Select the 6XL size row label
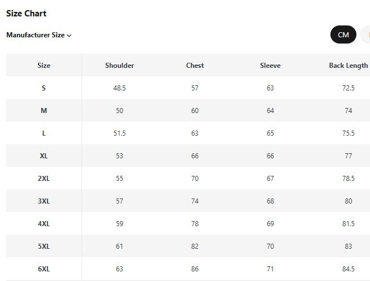Viewport: 370px width, 281px height. click(x=44, y=269)
